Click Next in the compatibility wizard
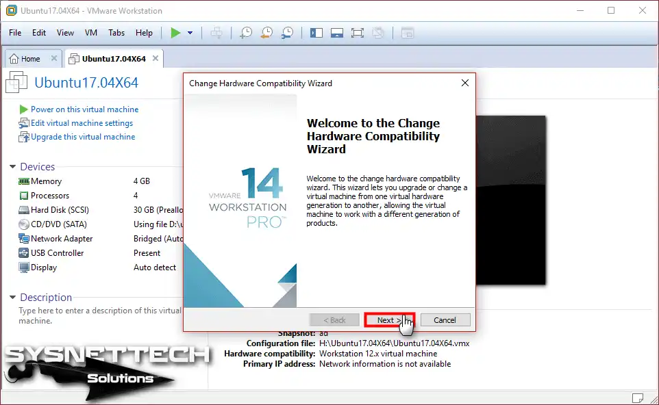 tap(390, 320)
